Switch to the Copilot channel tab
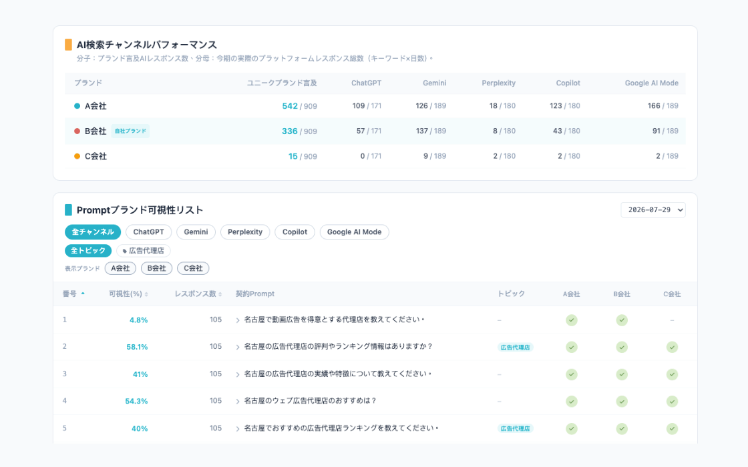The height and width of the screenshot is (467, 748). click(295, 232)
